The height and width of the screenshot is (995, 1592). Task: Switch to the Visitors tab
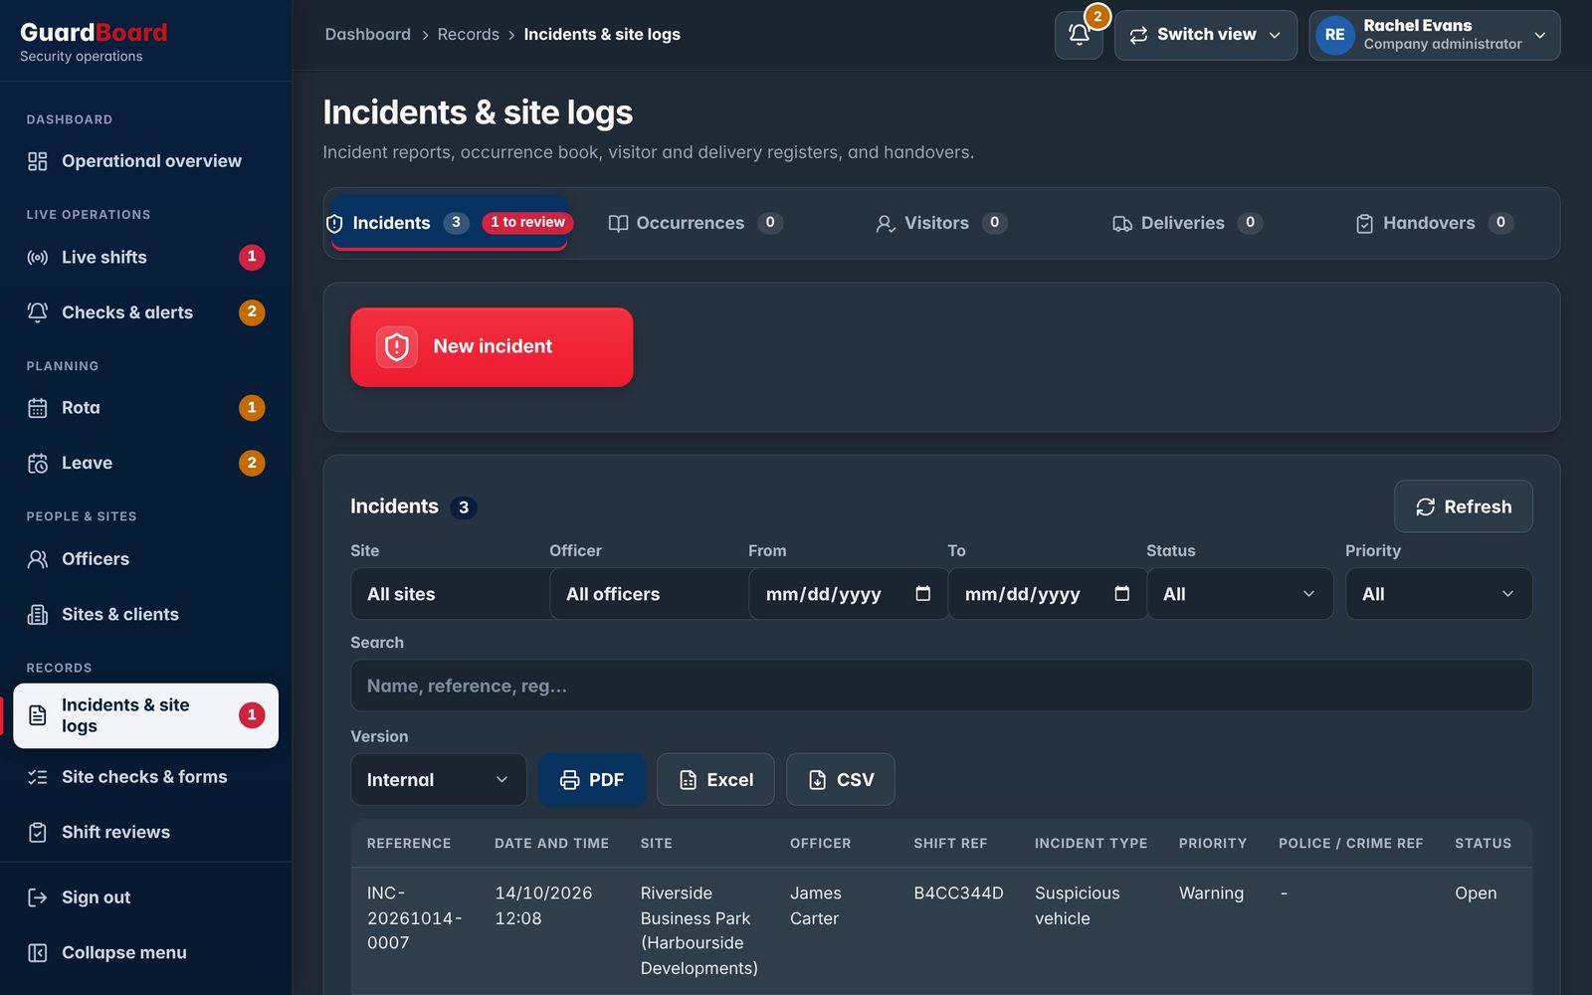[x=941, y=223]
